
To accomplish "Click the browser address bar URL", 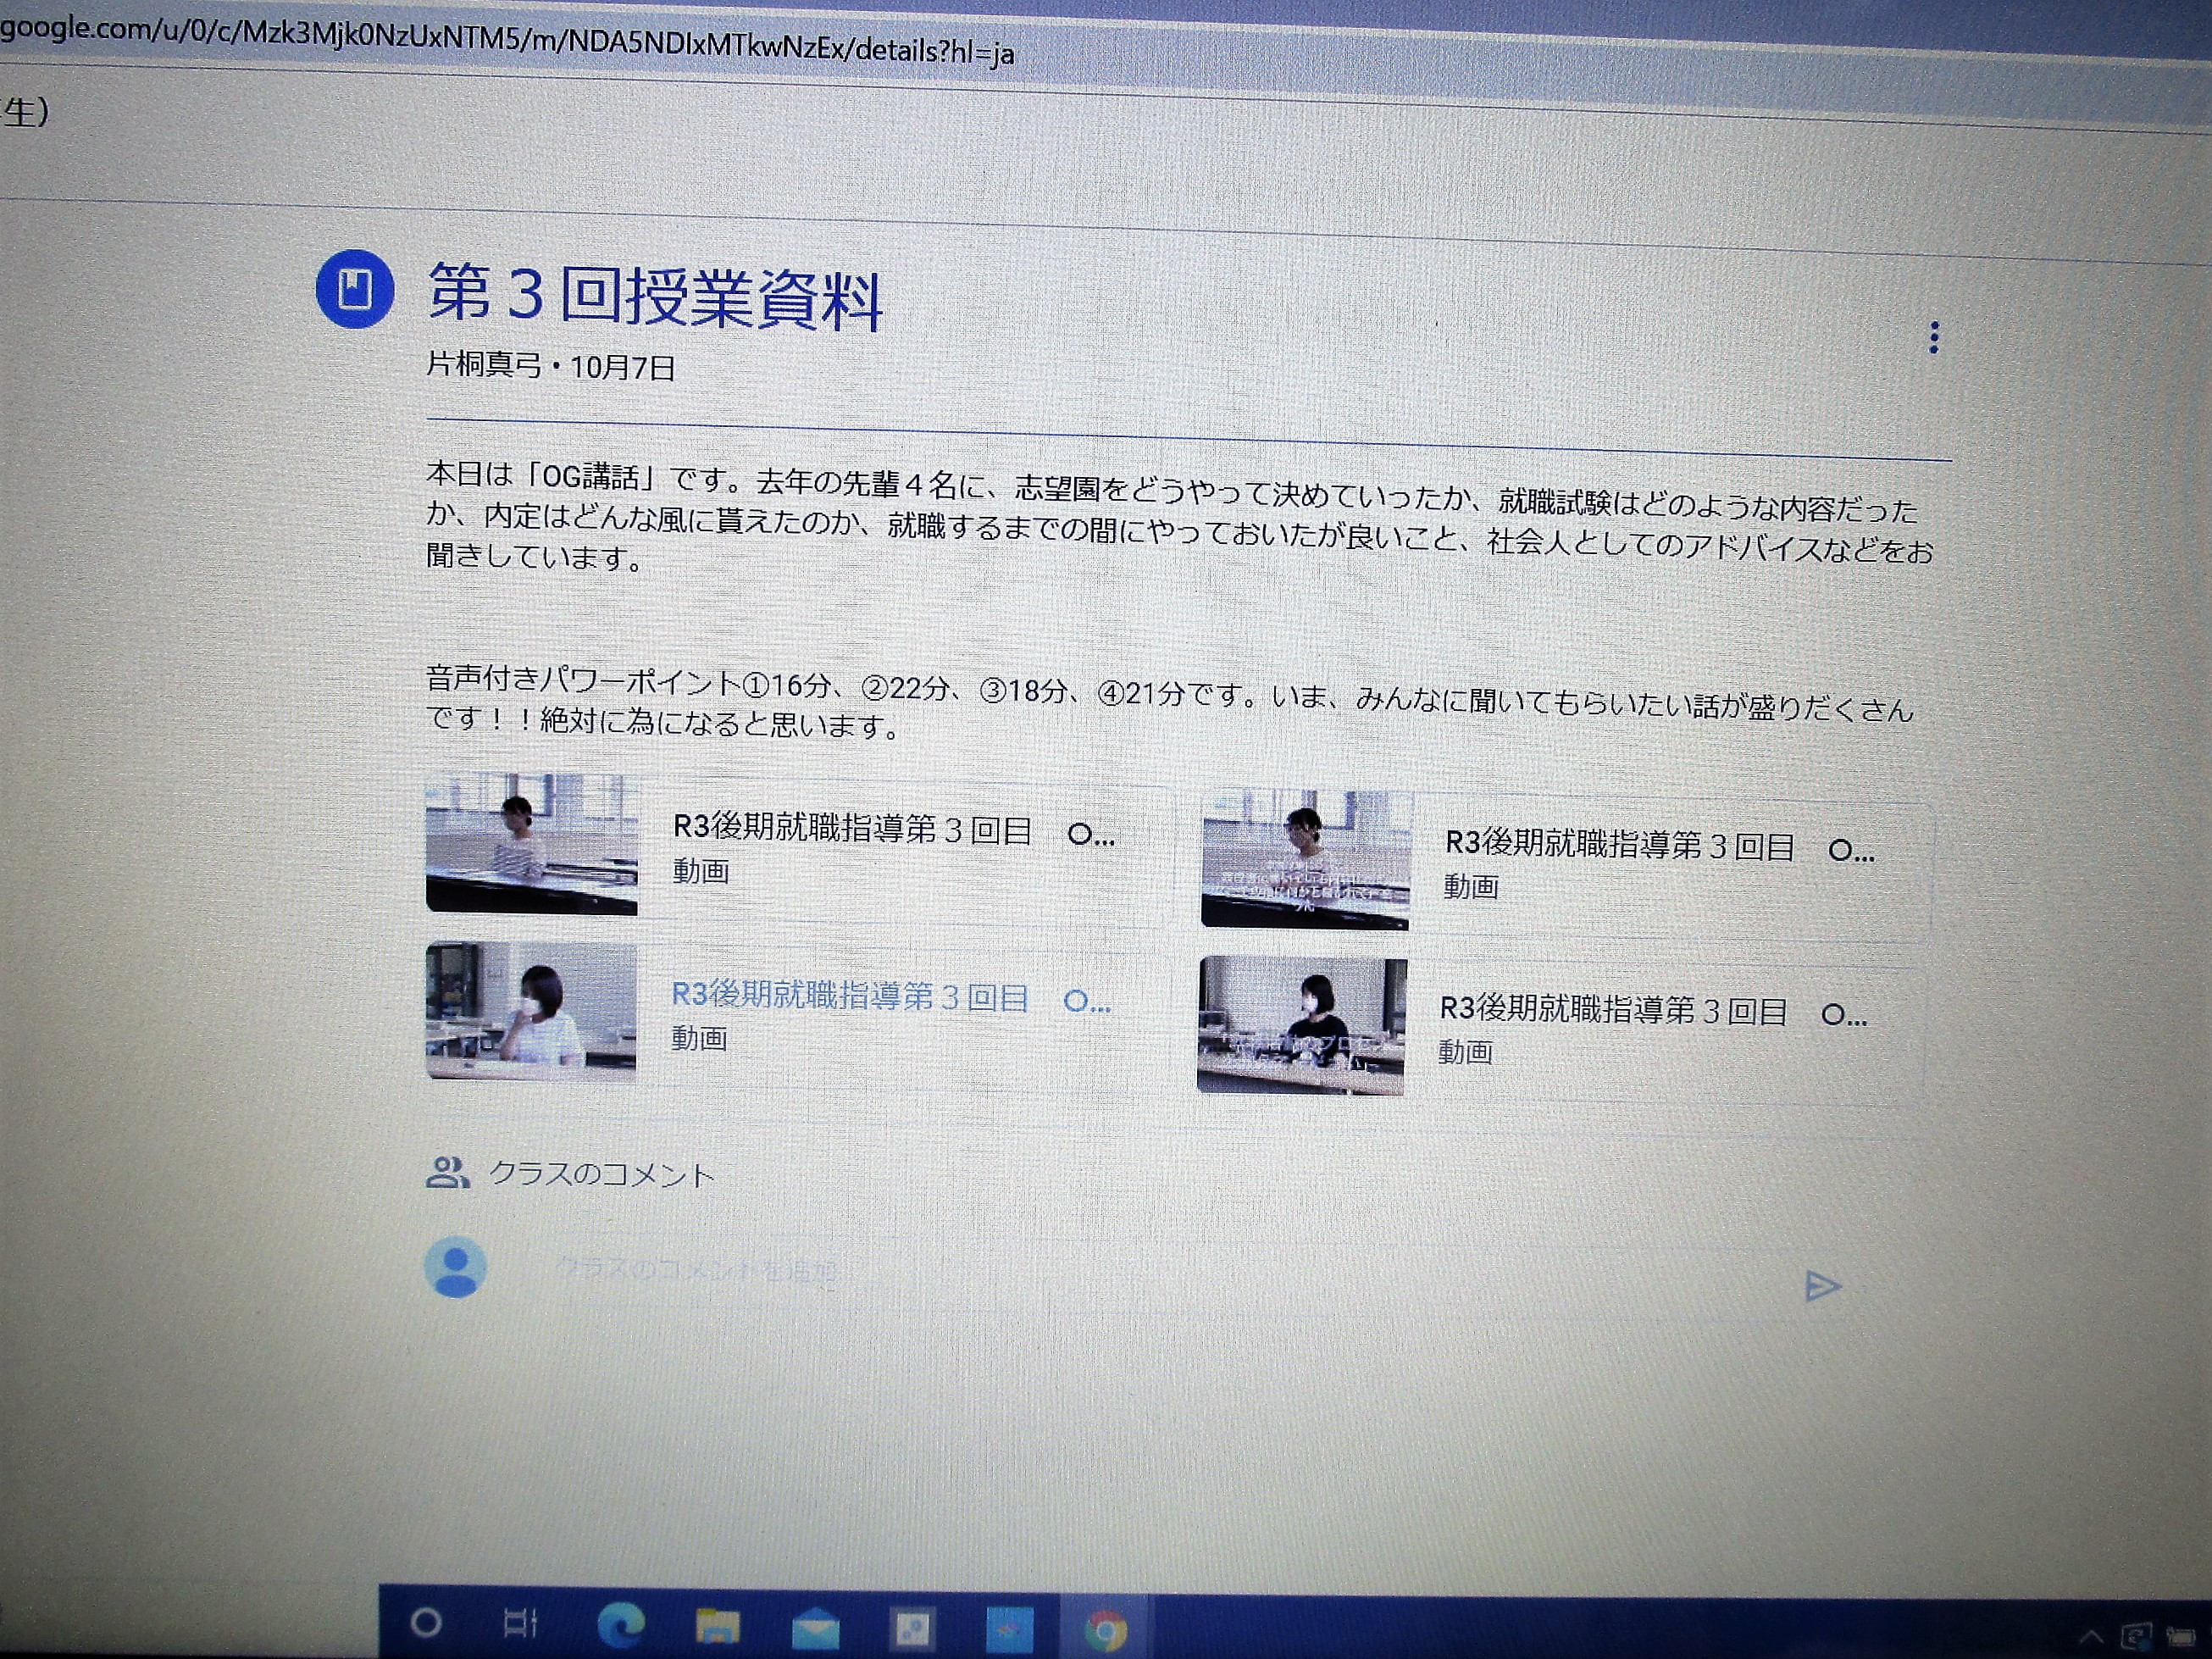I will pos(507,39).
